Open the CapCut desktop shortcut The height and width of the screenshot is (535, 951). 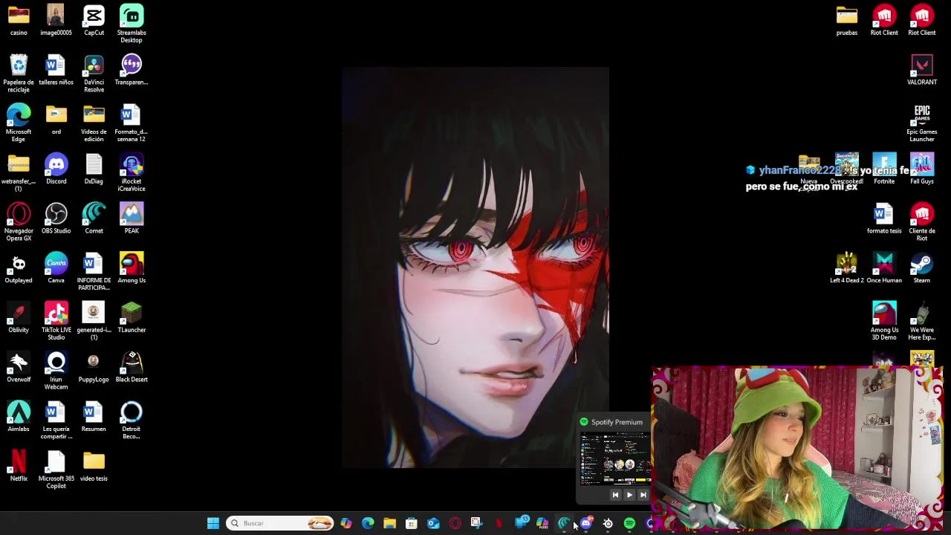(94, 20)
